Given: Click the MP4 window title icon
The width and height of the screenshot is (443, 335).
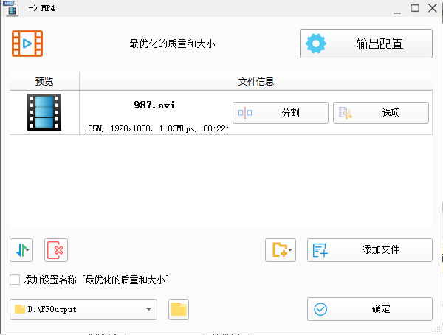Looking at the screenshot, I should click(x=11, y=8).
